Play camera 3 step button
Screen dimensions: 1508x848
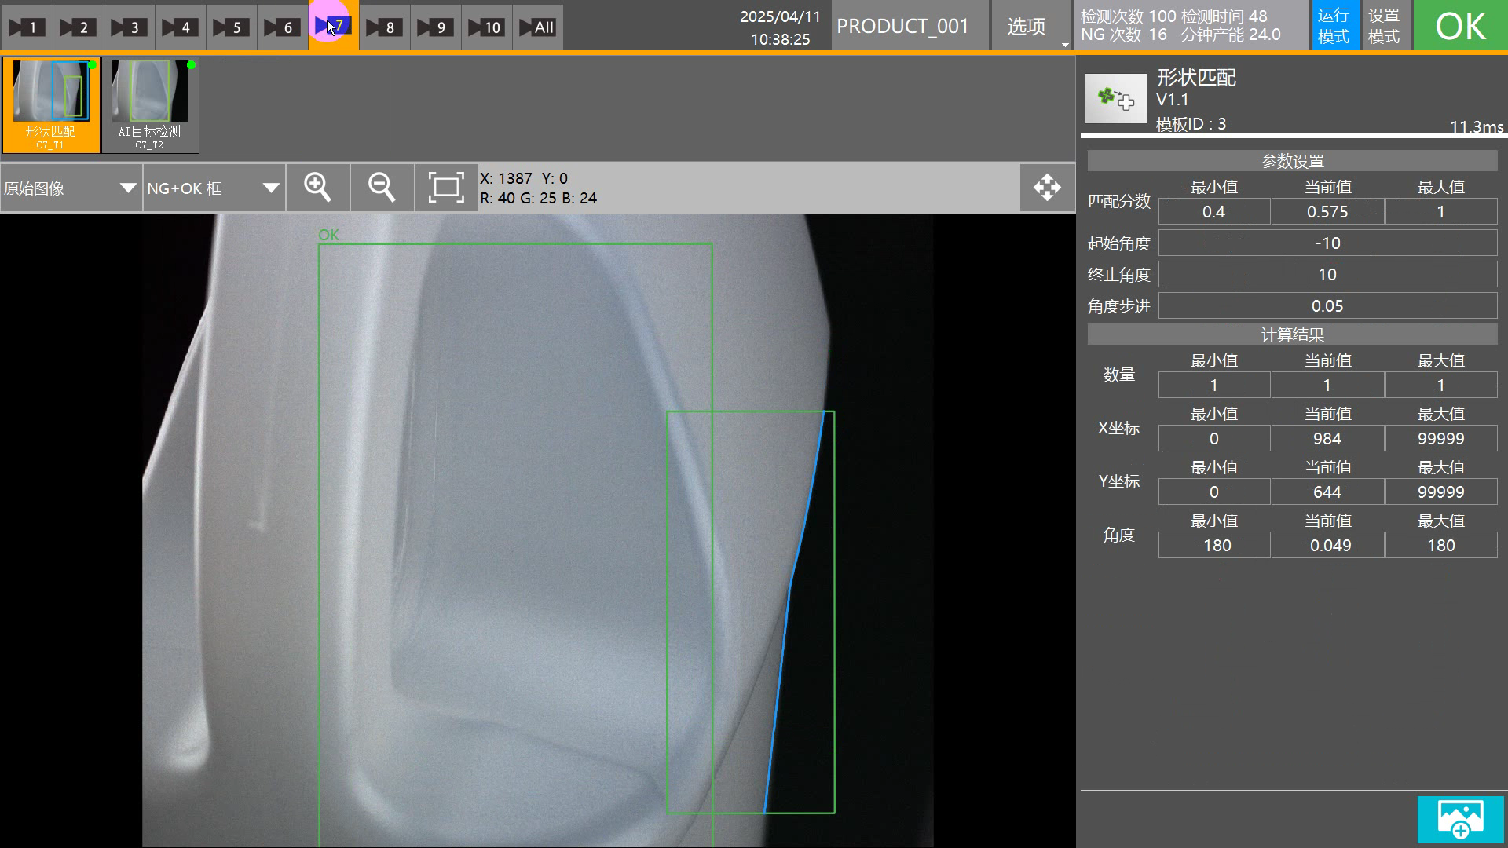point(129,27)
